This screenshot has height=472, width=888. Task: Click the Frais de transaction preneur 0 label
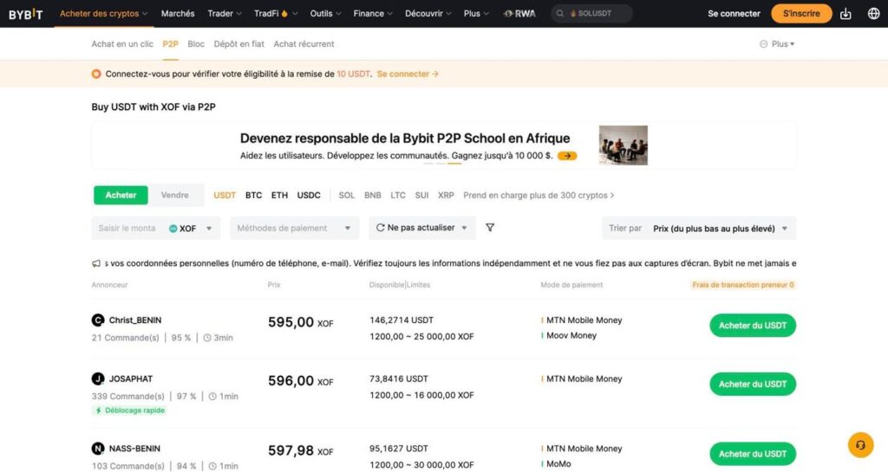[743, 285]
